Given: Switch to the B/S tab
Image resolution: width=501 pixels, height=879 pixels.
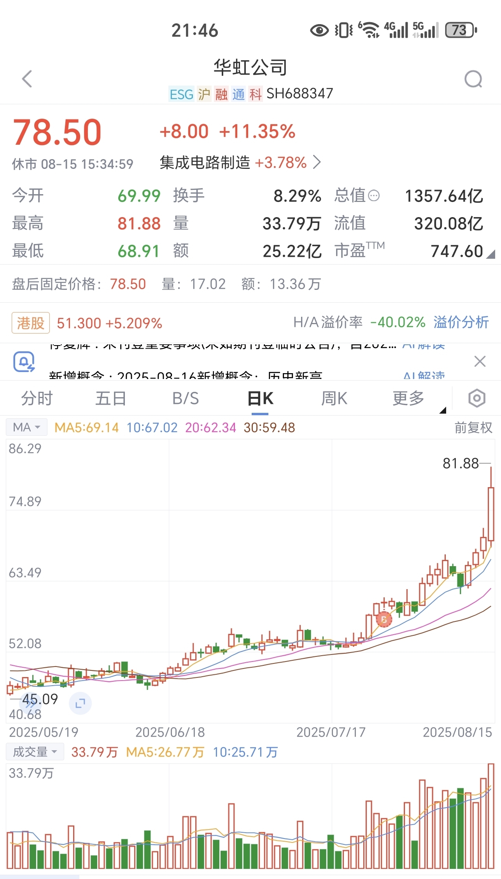Looking at the screenshot, I should (186, 398).
